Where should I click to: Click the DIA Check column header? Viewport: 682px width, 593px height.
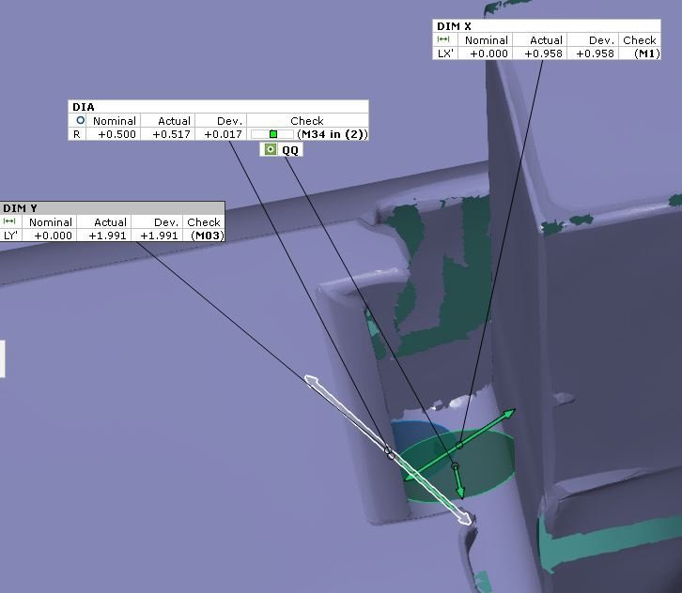tap(307, 121)
